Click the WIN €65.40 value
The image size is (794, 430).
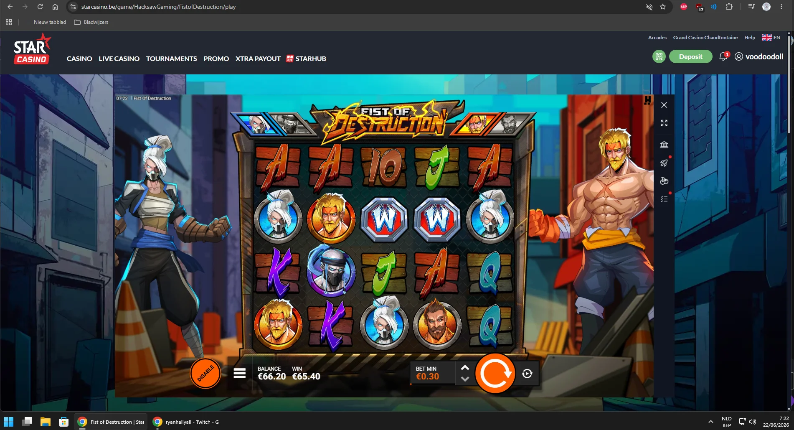[306, 376]
